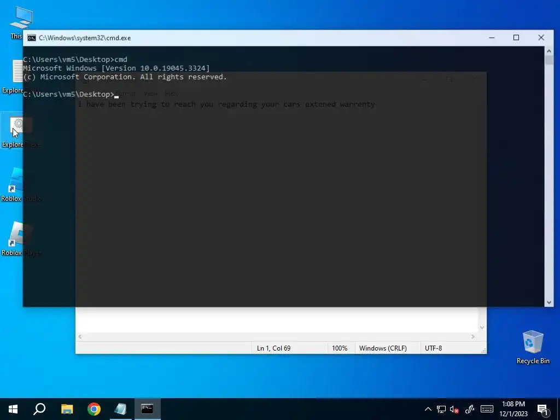The width and height of the screenshot is (560, 420).
Task: Select the Roblox Studio desktop shortcut
Action: point(13,185)
